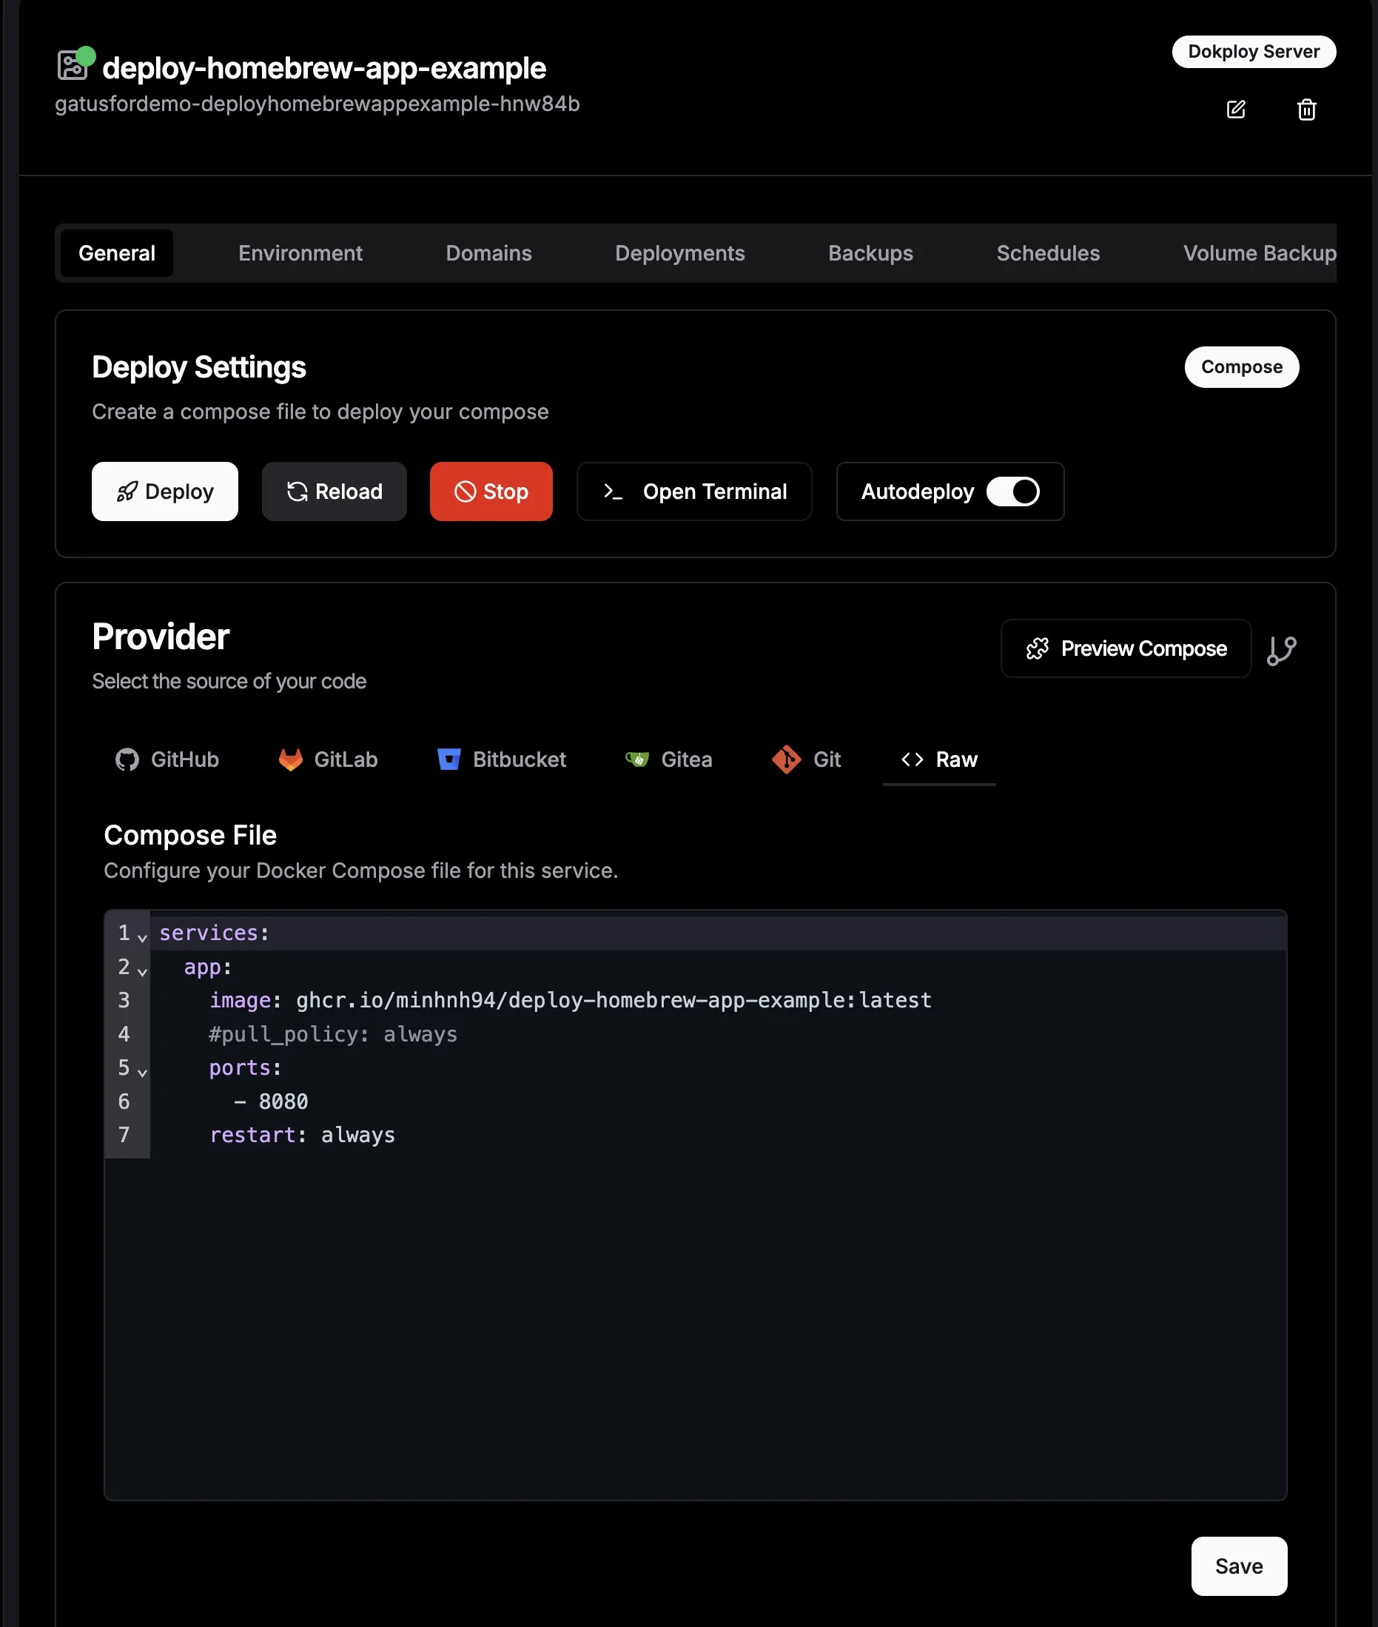
Task: Open the Deployments tab
Action: pos(679,253)
